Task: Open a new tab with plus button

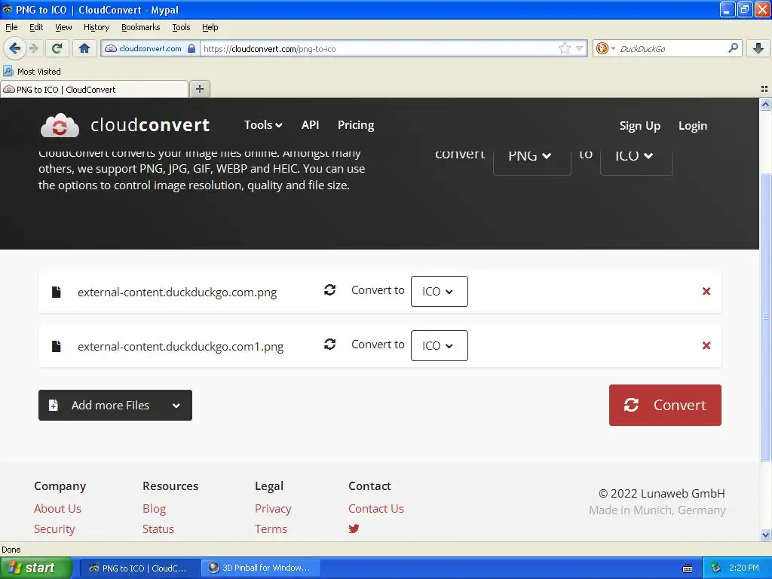Action: [199, 89]
